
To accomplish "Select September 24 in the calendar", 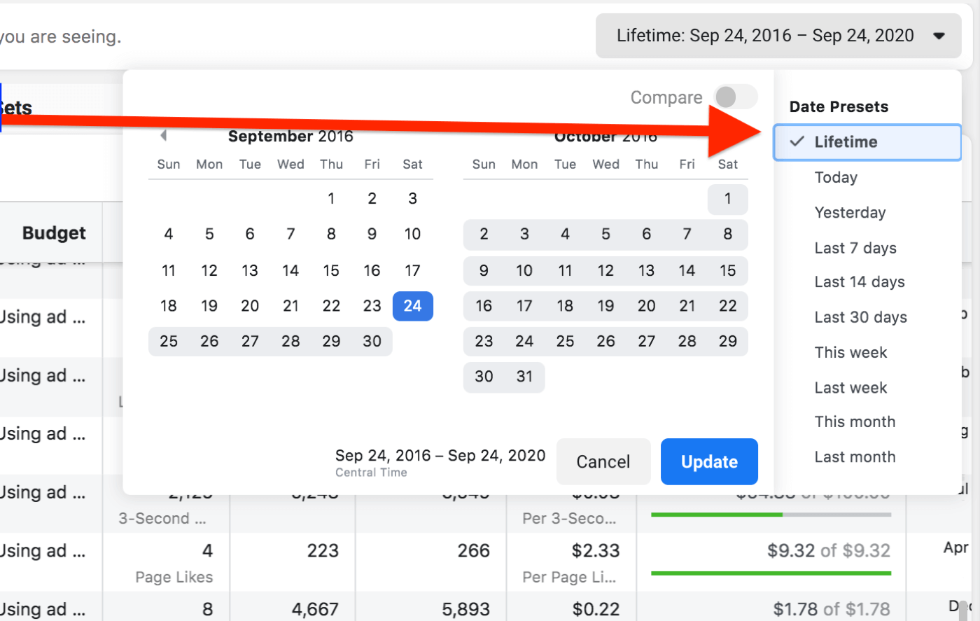I will [x=412, y=306].
